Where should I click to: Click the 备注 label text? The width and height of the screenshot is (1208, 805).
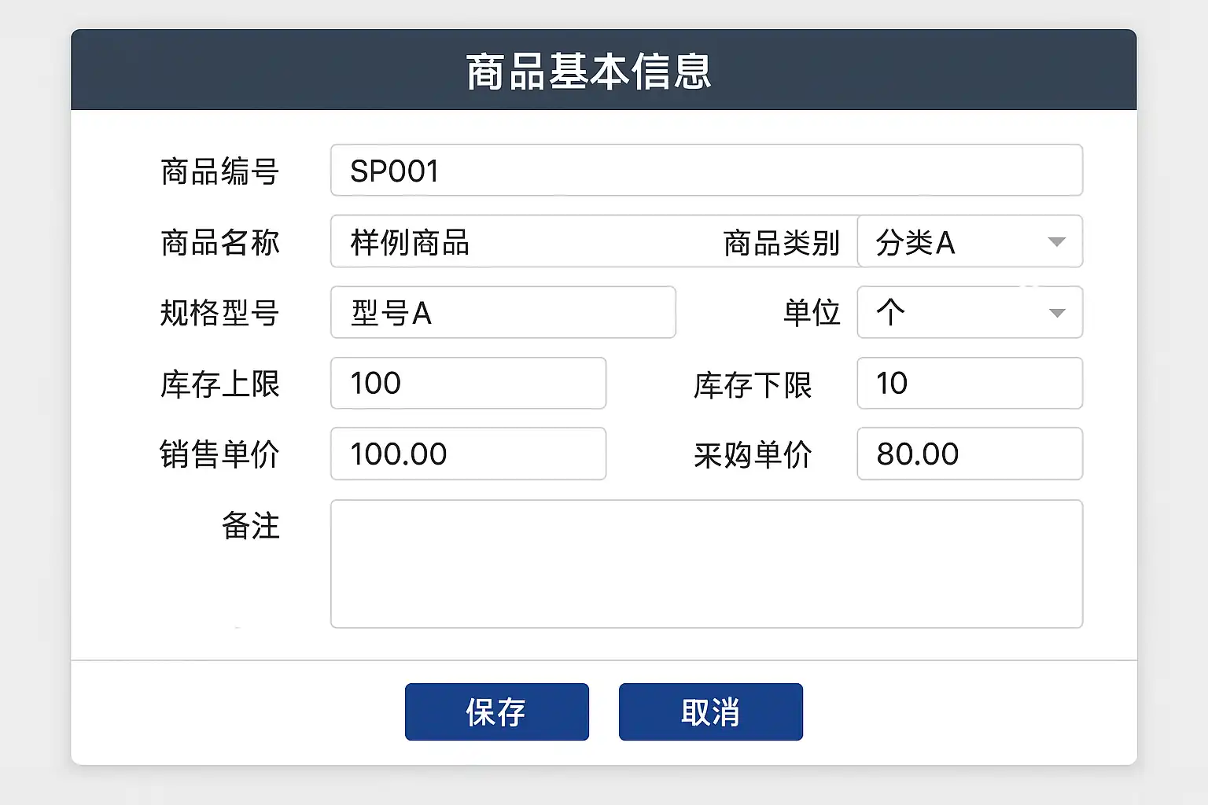point(250,526)
